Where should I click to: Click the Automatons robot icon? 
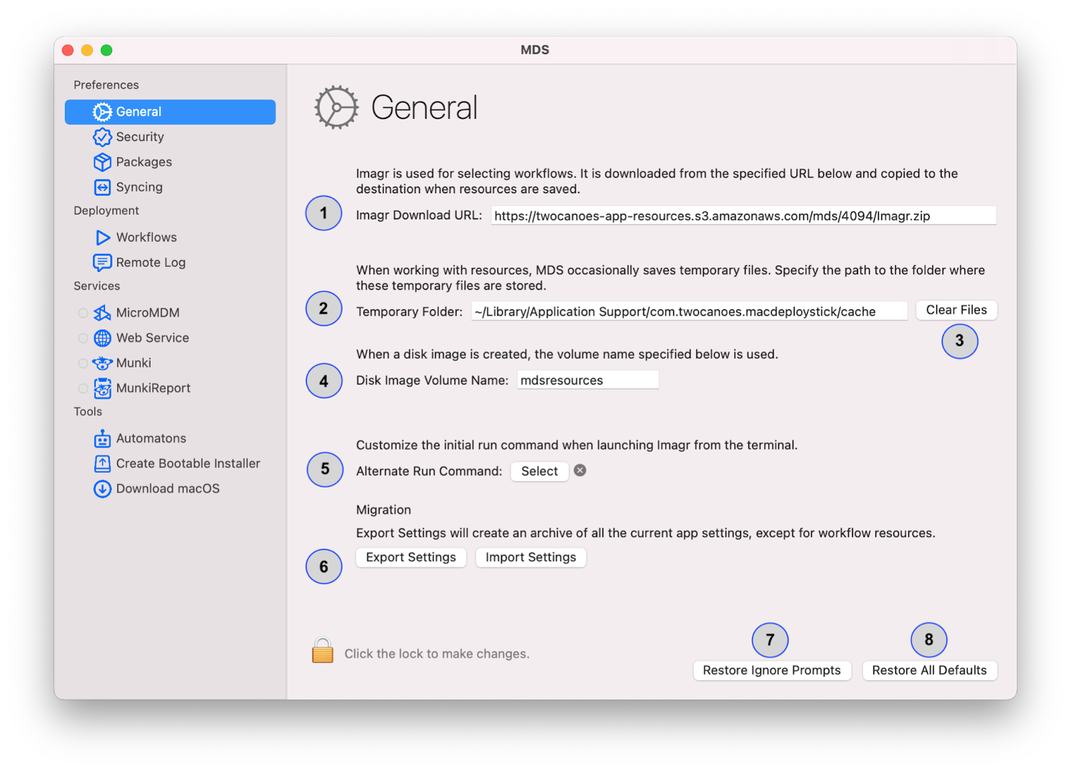pos(102,439)
